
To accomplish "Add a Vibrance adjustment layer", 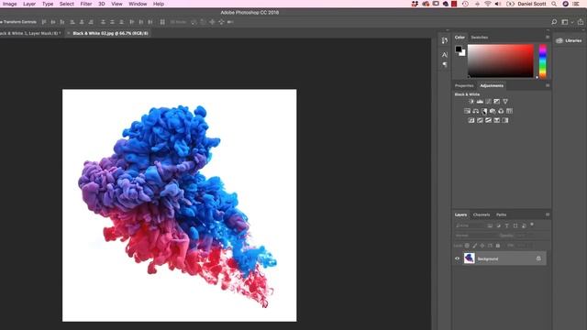I will point(505,102).
